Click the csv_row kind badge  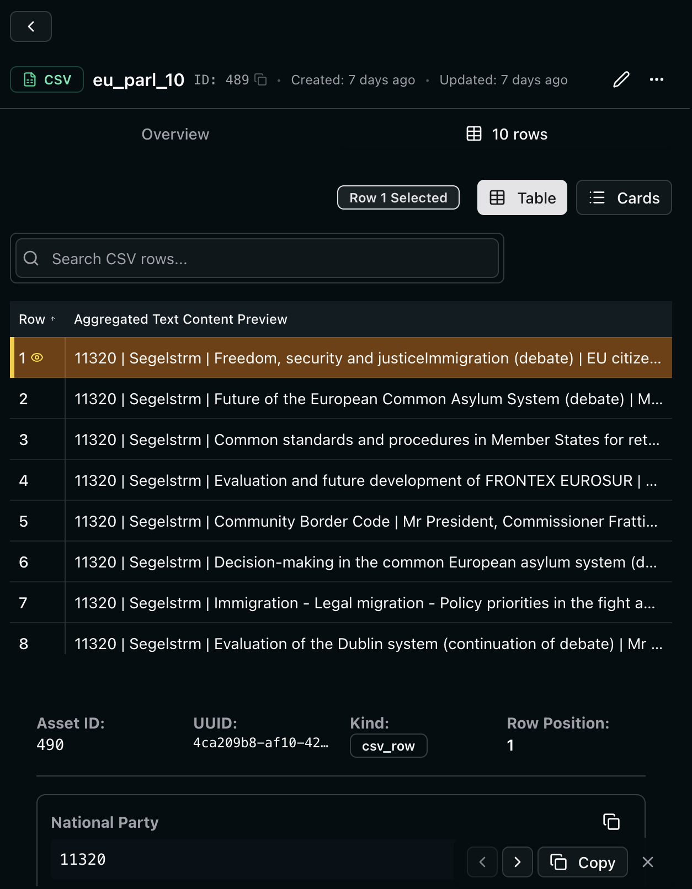(388, 746)
